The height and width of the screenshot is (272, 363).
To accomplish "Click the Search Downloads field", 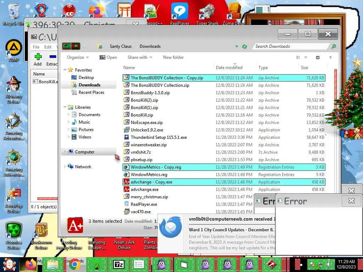I will pos(291,46).
